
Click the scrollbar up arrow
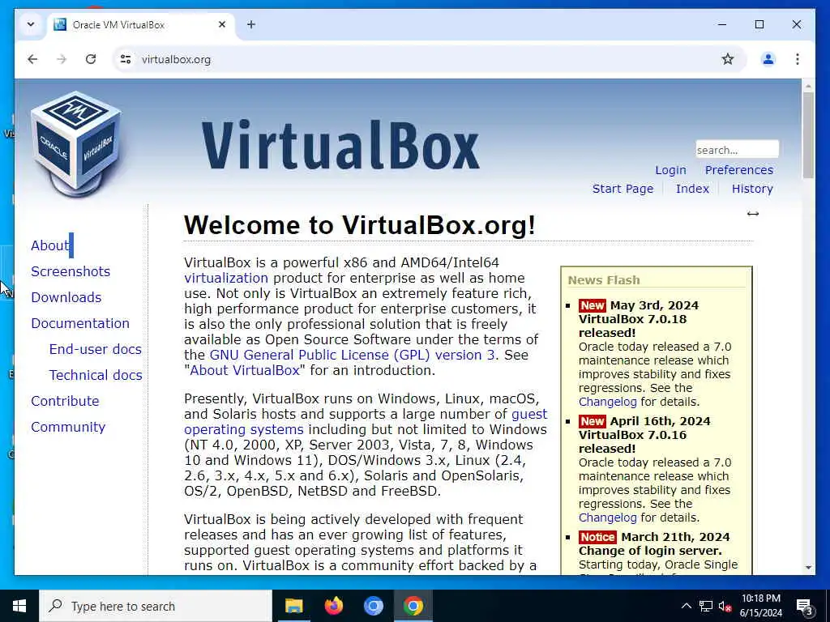(808, 85)
